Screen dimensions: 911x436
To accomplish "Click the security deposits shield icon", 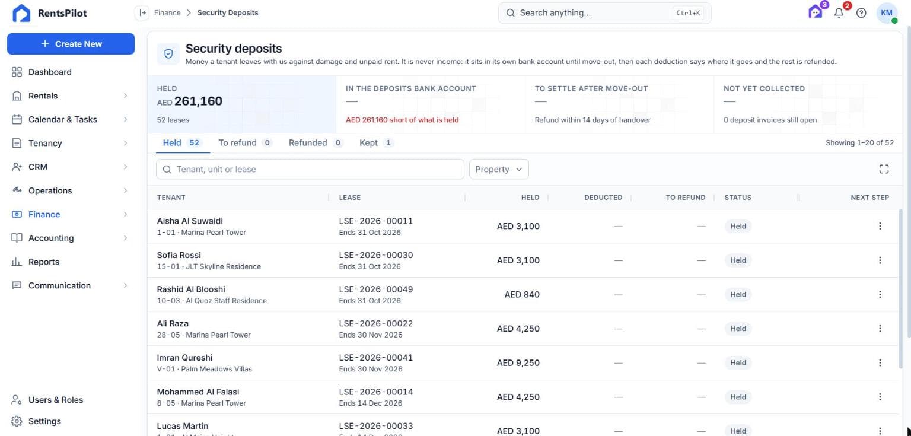I will tap(168, 53).
